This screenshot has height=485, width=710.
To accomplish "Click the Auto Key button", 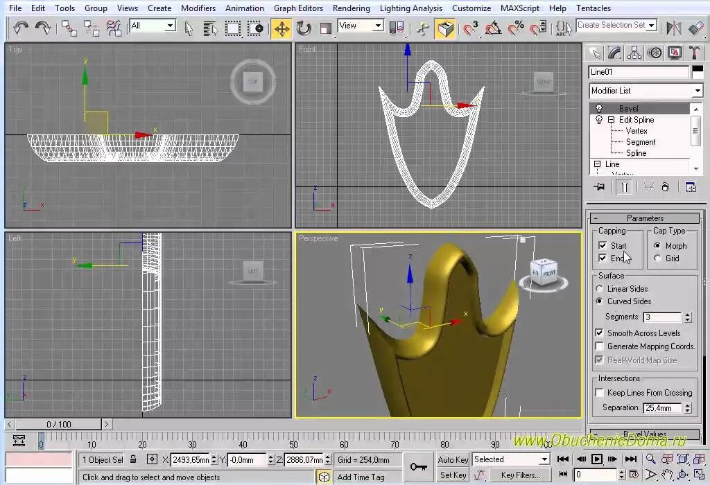I will click(x=453, y=459).
